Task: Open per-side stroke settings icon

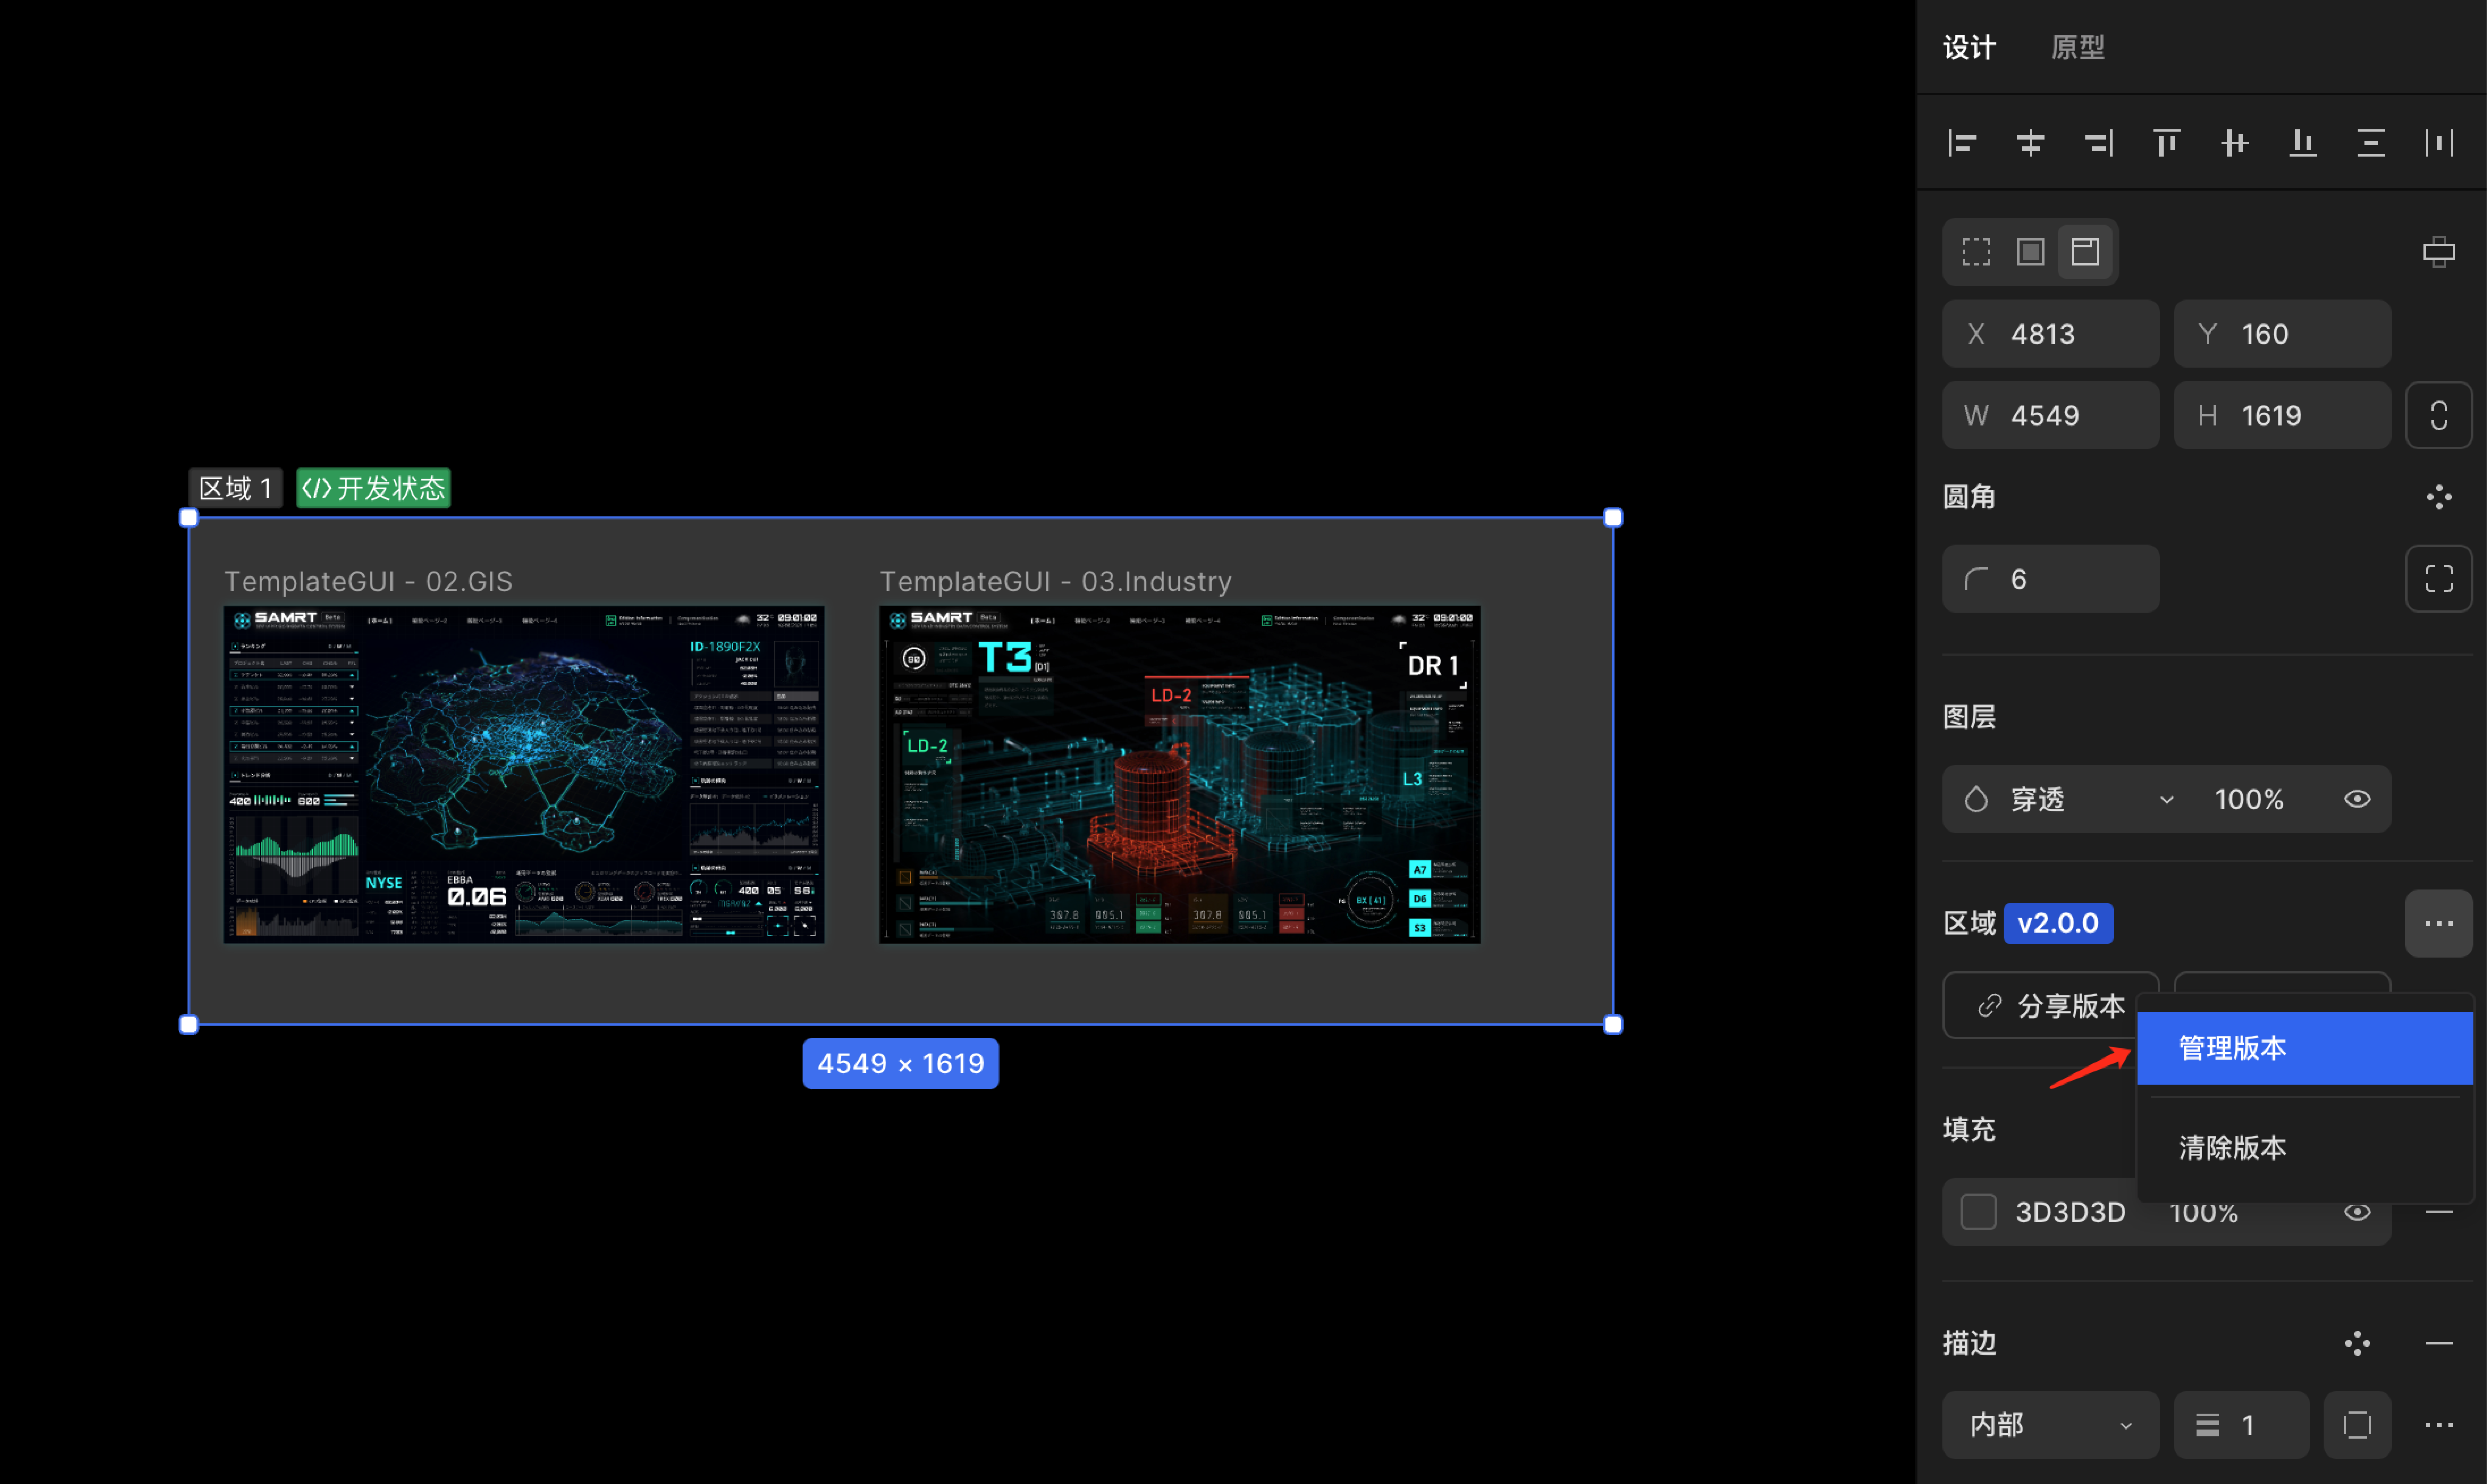Action: pyautogui.click(x=2357, y=1425)
